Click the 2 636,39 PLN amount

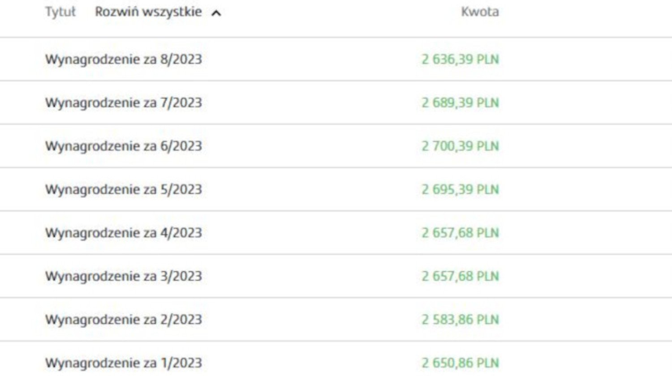(460, 60)
